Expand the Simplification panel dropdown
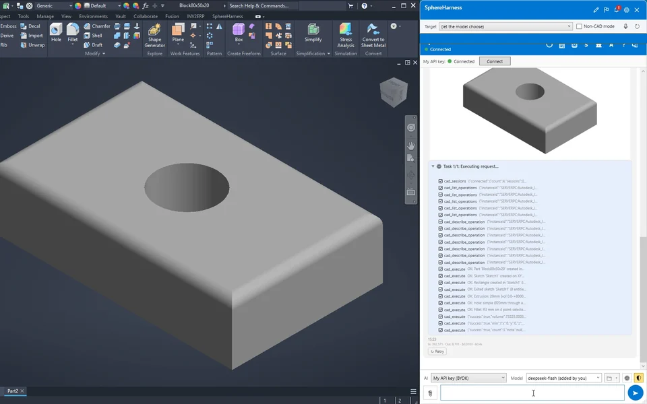This screenshot has height=404, width=647. pyautogui.click(x=313, y=54)
